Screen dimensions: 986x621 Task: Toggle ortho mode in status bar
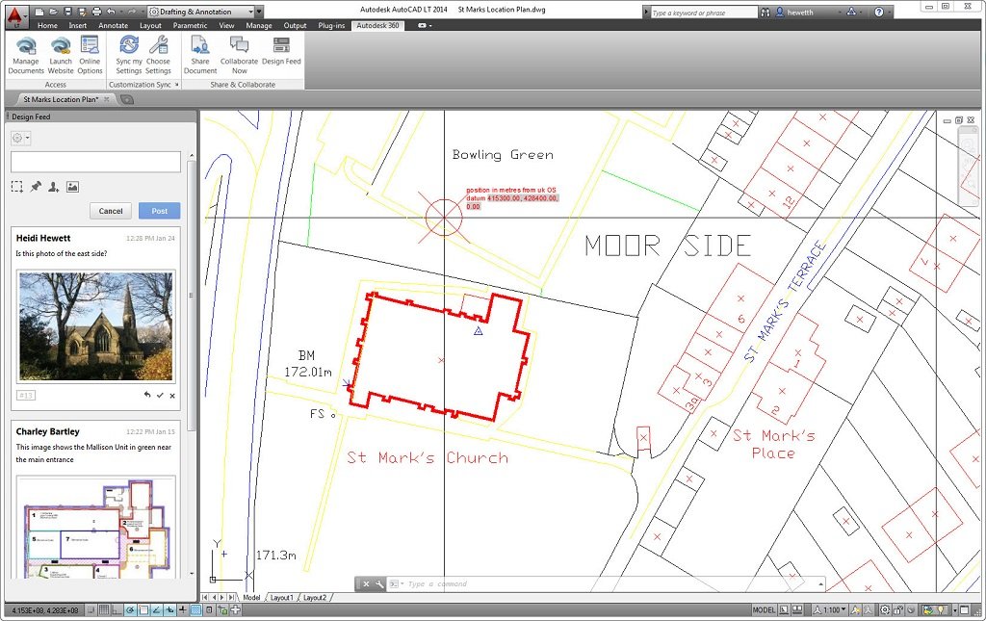coord(117,610)
